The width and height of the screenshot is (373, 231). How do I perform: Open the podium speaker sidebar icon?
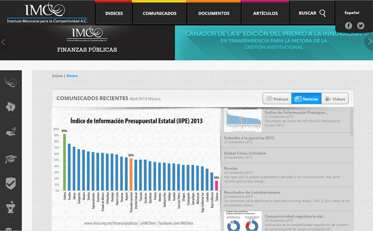point(10,208)
